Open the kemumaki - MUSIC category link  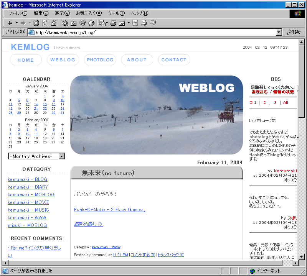click(x=28, y=210)
